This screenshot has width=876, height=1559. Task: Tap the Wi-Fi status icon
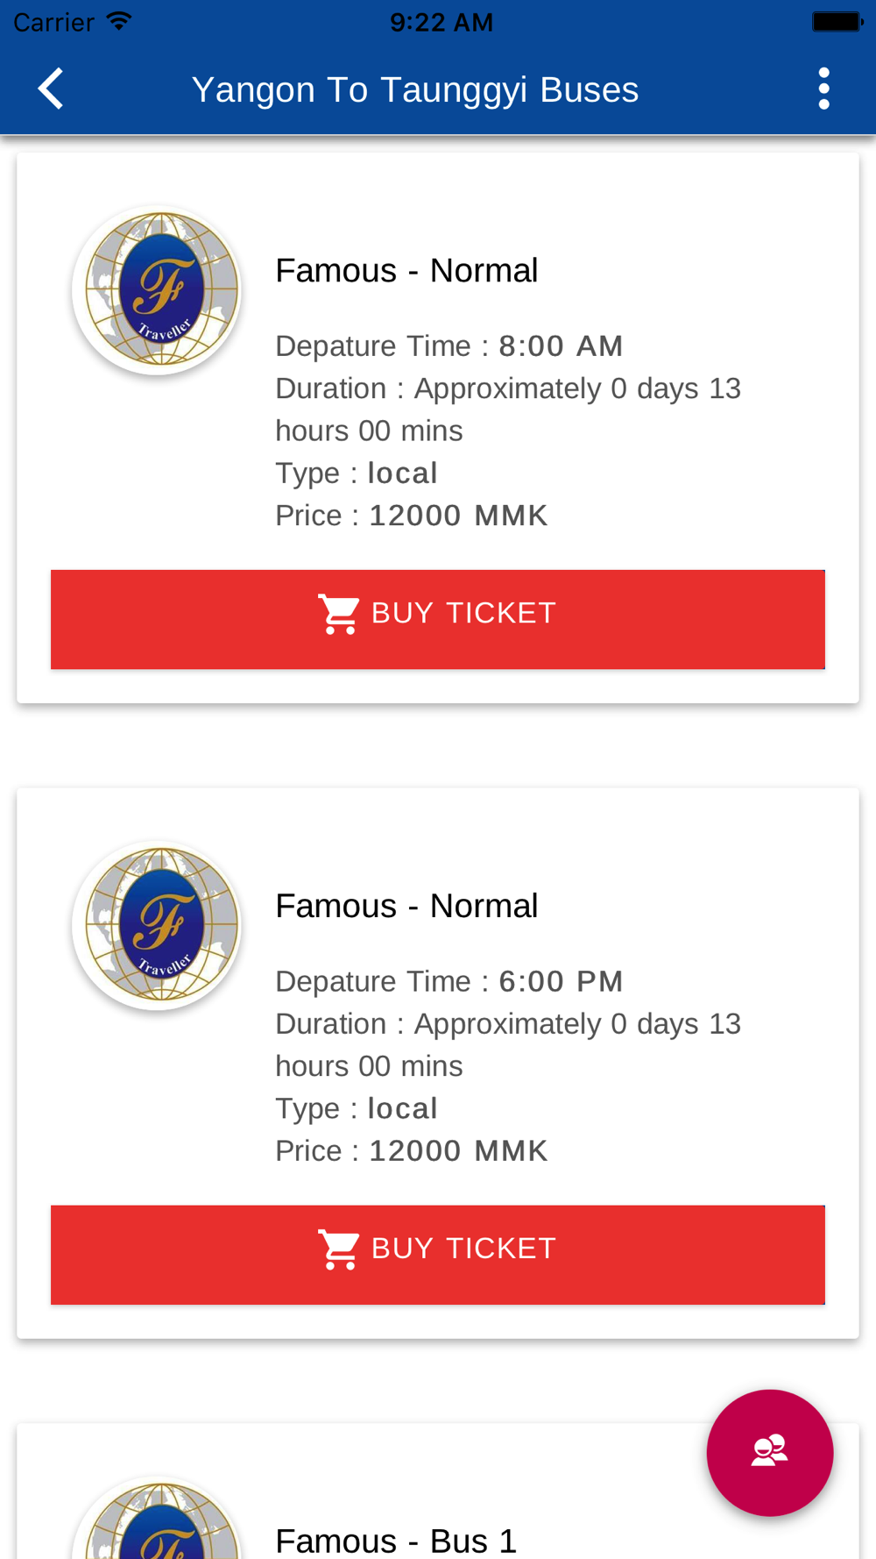pos(119,21)
